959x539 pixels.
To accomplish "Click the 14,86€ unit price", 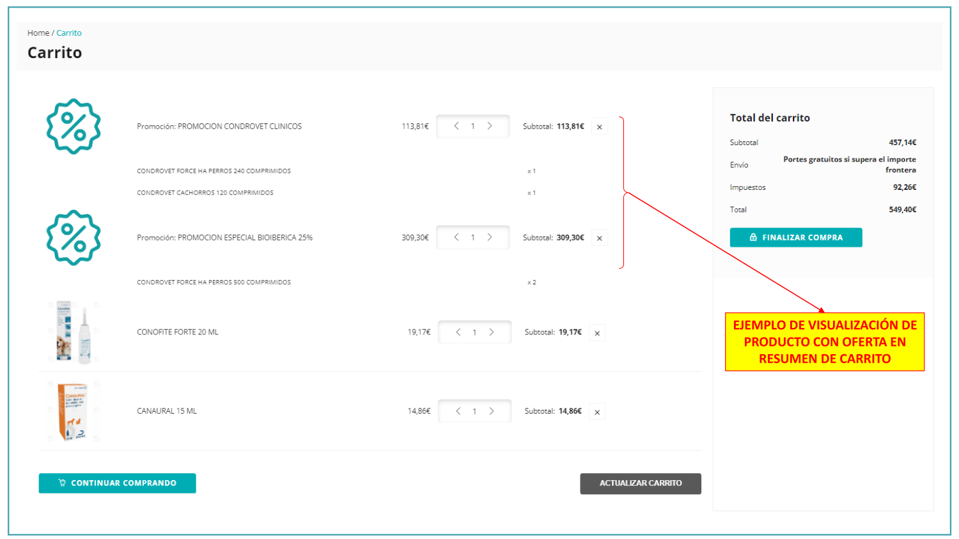I will coord(419,411).
